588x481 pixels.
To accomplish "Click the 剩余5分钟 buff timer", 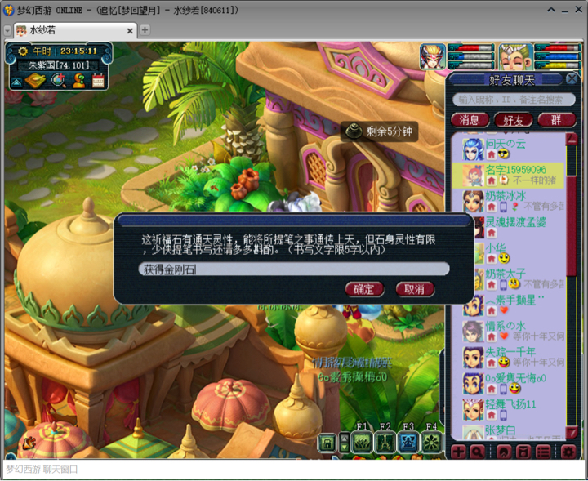I will pyautogui.click(x=380, y=131).
